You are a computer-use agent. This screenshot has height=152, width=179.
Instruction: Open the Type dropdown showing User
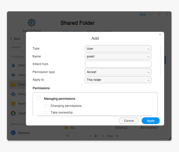tap(118, 49)
